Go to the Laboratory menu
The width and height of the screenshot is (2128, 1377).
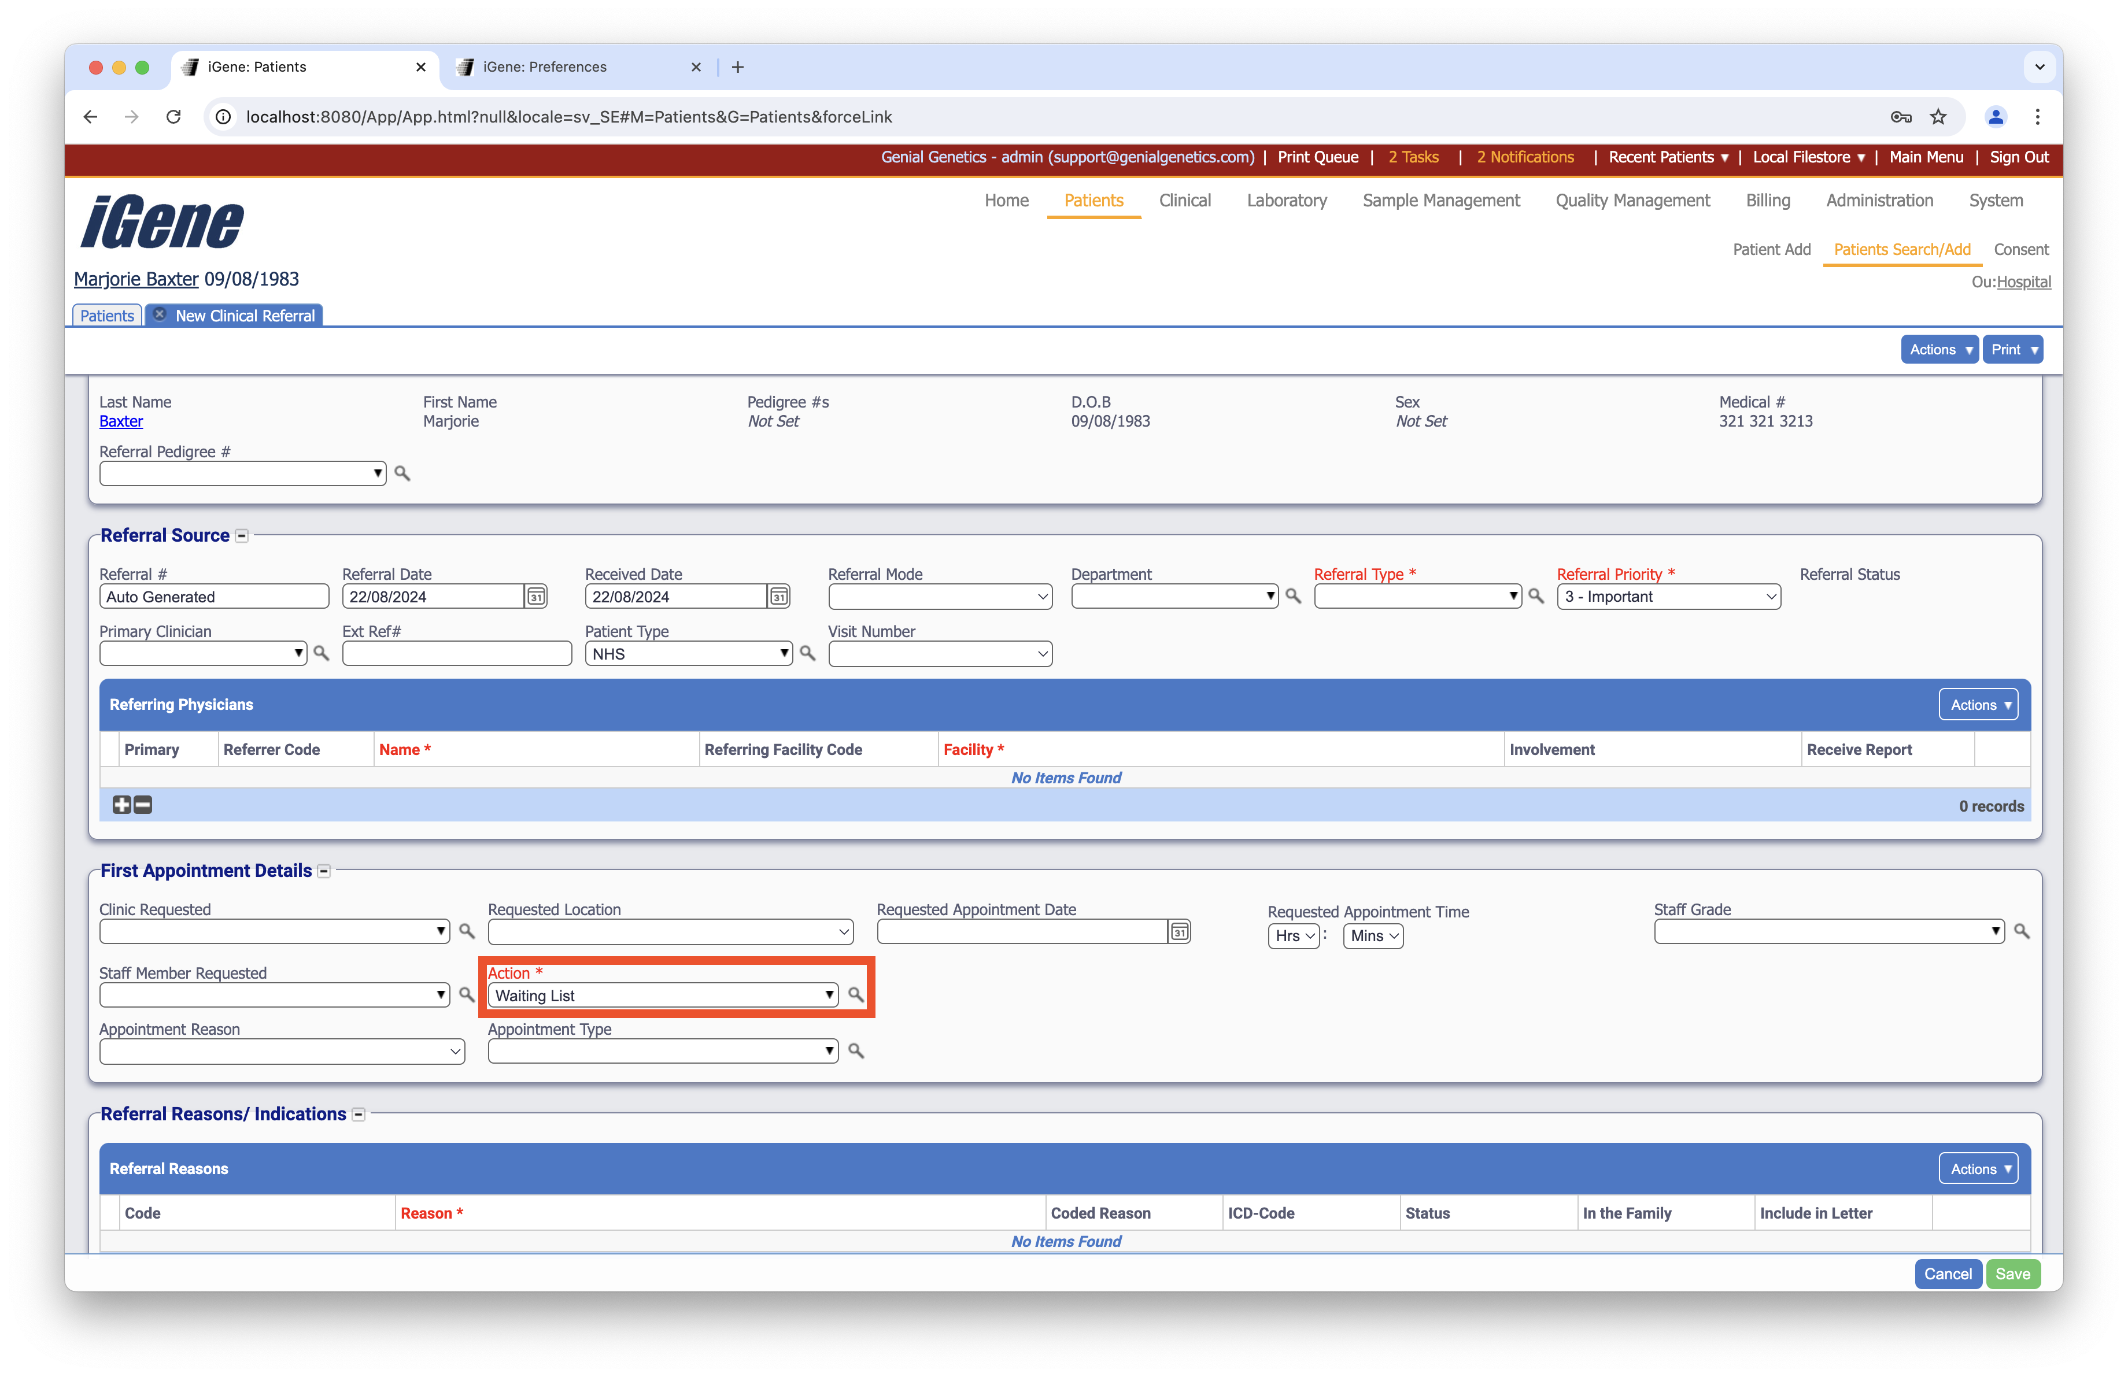1285,200
